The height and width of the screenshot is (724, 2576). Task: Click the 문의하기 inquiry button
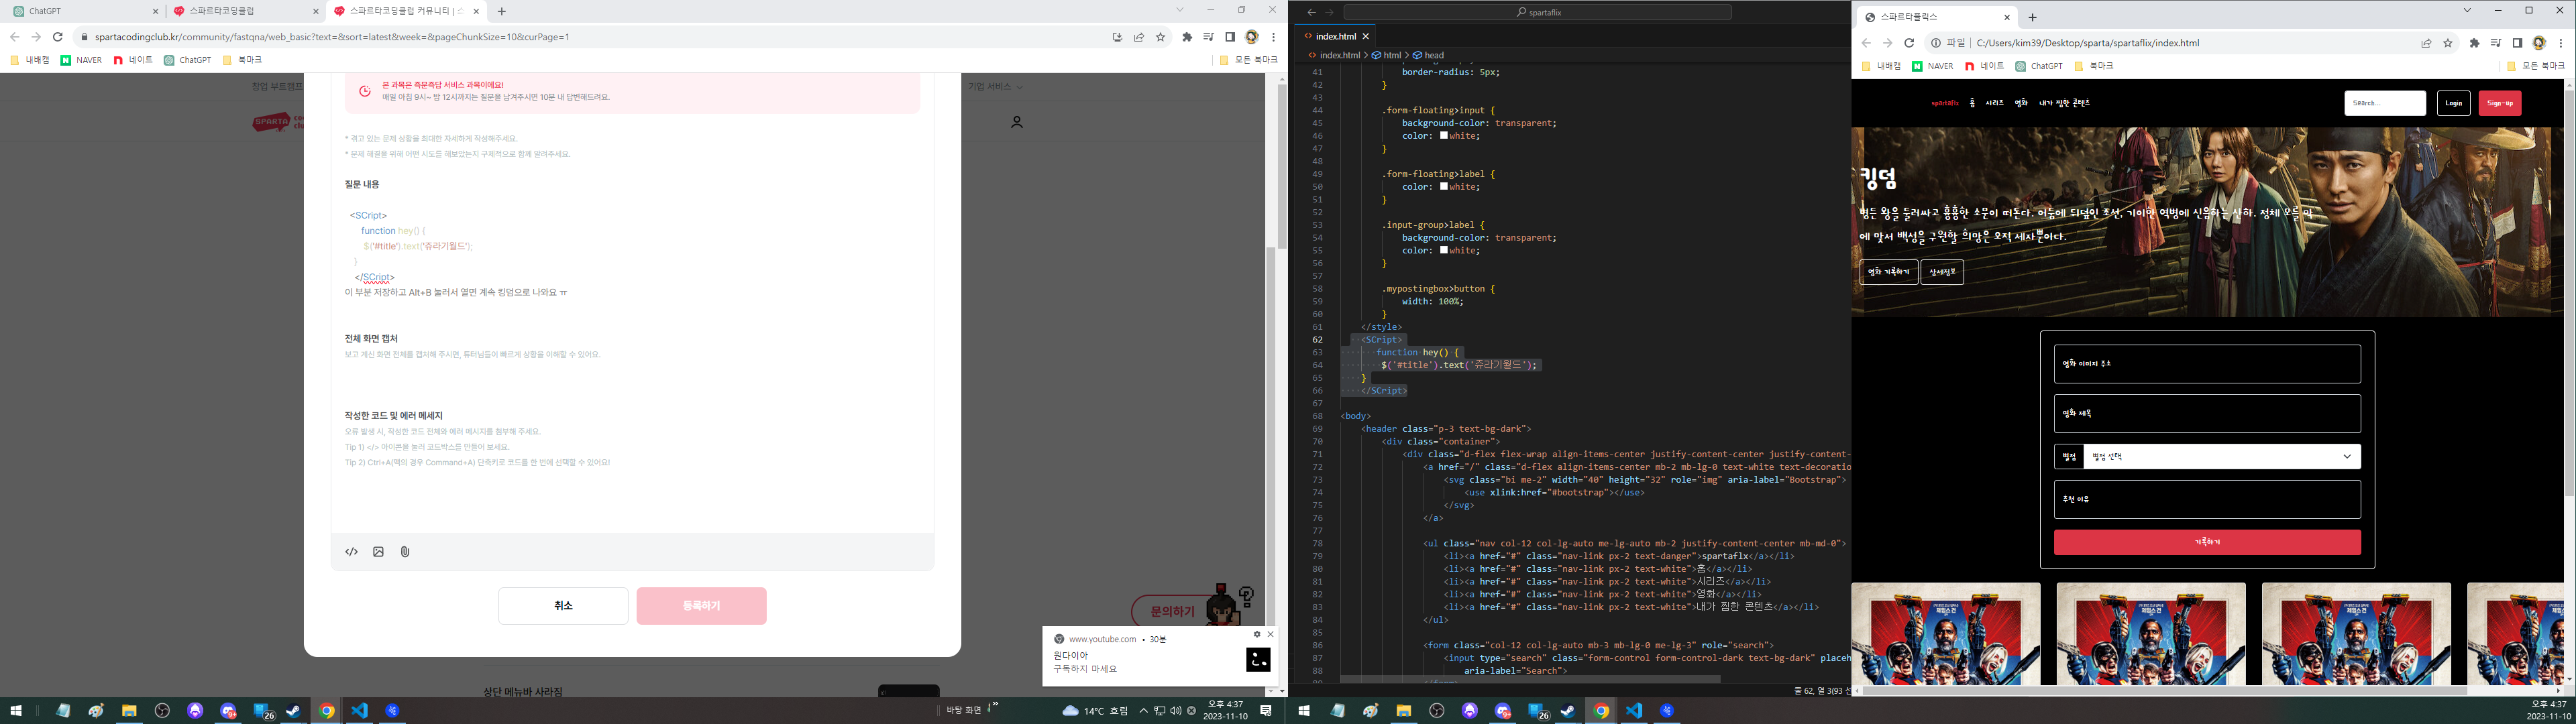1172,611
